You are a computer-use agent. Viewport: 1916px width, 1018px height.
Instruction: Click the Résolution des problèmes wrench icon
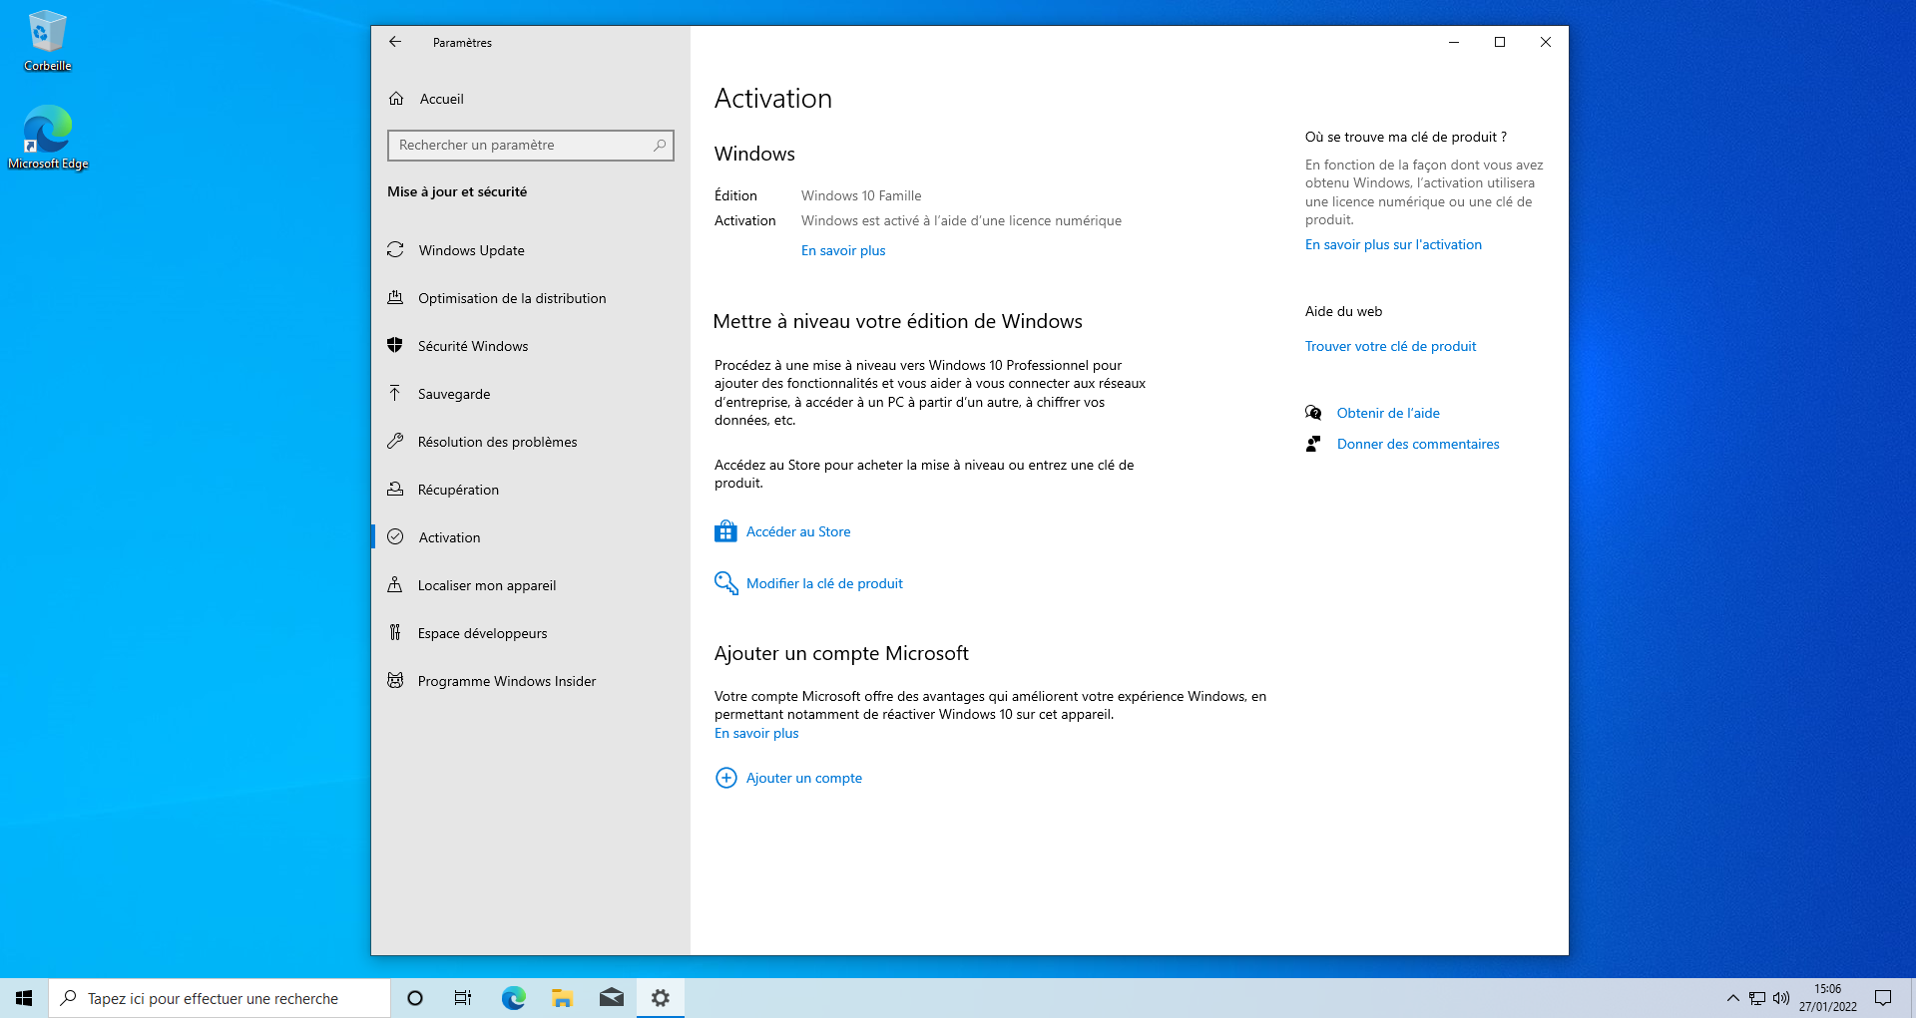tap(395, 441)
